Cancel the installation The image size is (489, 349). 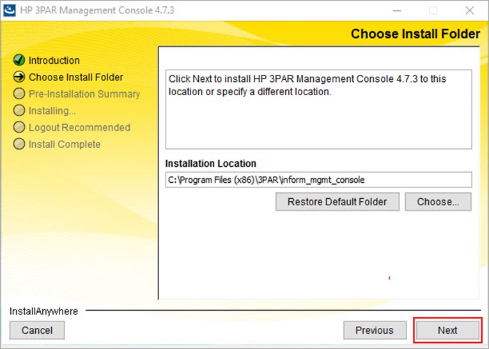(37, 330)
